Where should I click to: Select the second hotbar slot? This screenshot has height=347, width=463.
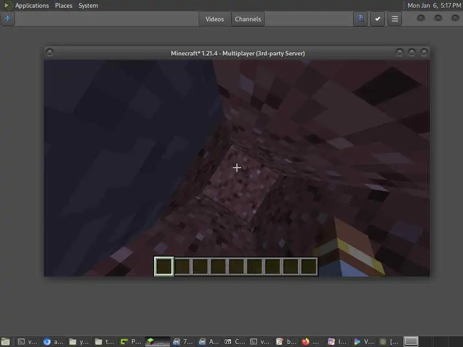183,267
